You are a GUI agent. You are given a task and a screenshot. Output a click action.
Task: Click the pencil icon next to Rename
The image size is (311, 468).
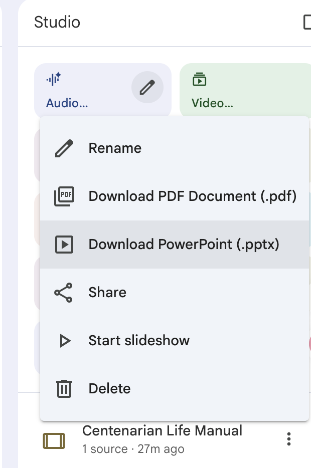[64, 148]
